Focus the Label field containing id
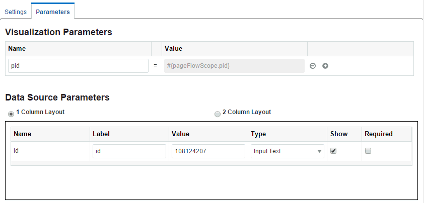This screenshot has width=424, height=203. [129, 151]
